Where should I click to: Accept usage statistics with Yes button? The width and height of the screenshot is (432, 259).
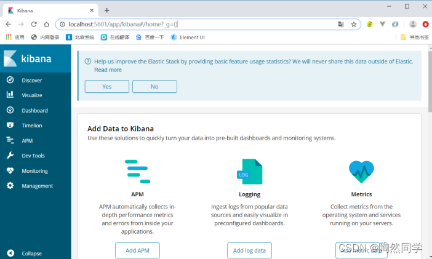coord(107,87)
